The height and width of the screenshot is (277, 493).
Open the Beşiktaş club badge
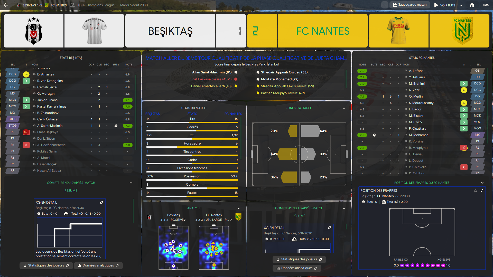(x=34, y=31)
